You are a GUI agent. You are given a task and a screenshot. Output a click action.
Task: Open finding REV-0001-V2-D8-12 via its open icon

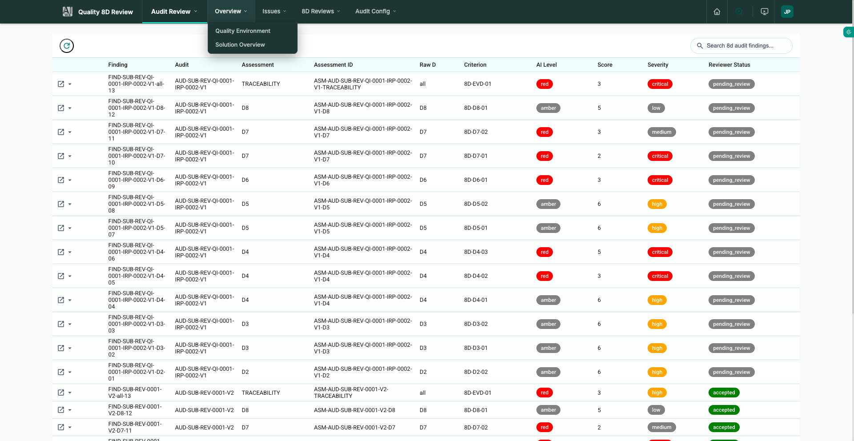(x=61, y=410)
